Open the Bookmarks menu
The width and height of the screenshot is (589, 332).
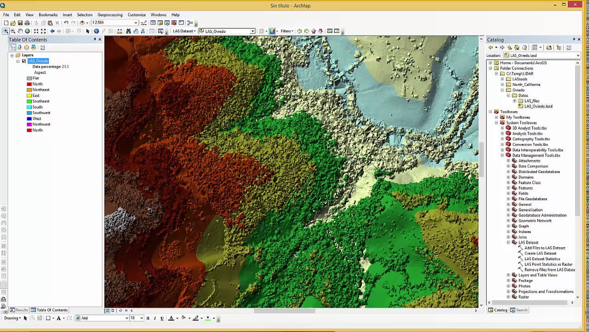(x=48, y=15)
